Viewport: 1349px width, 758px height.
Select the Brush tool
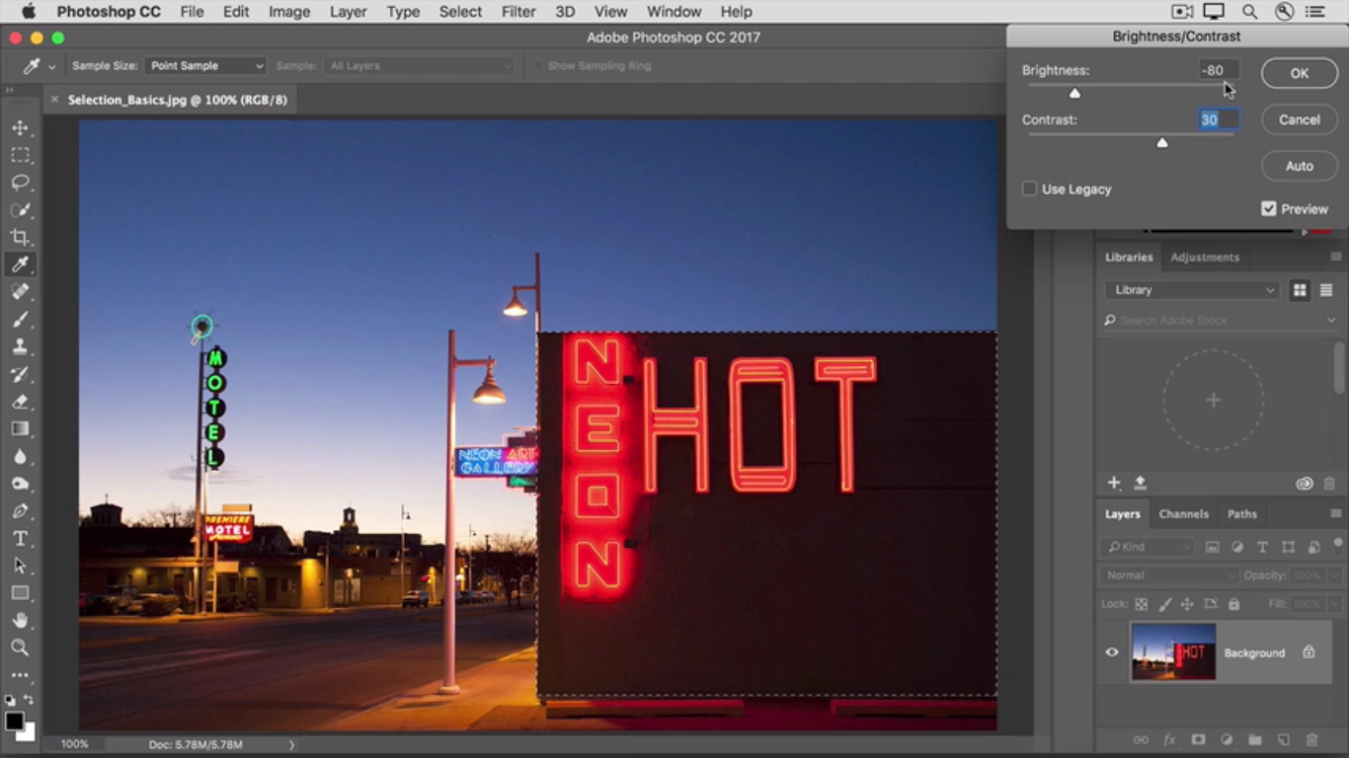pyautogui.click(x=20, y=319)
